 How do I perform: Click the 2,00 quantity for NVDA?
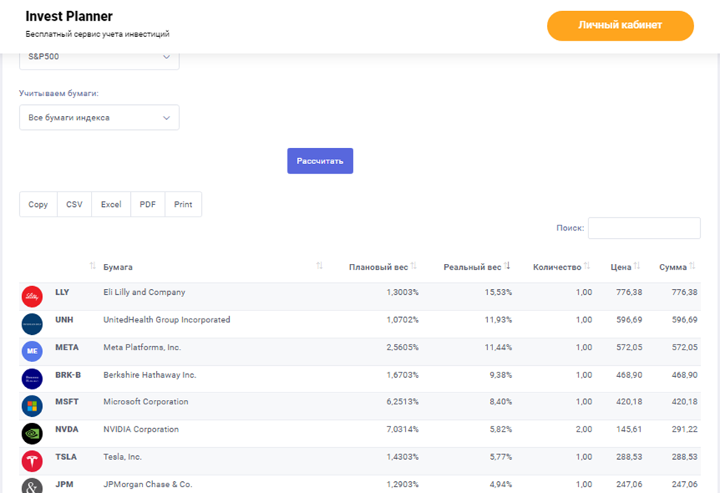coord(584,429)
